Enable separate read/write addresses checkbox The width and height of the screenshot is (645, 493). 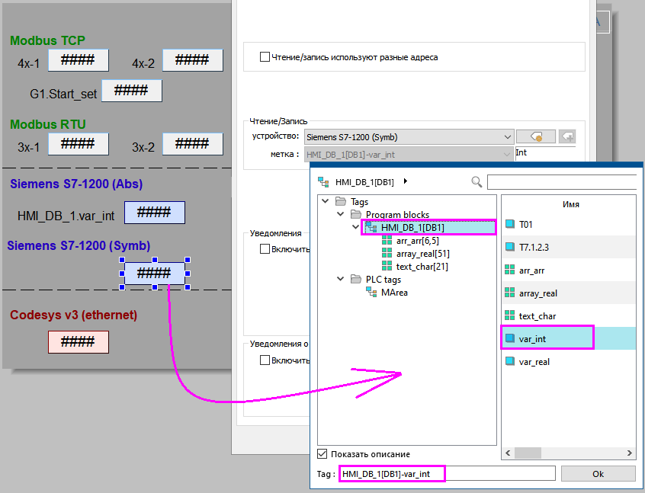265,56
